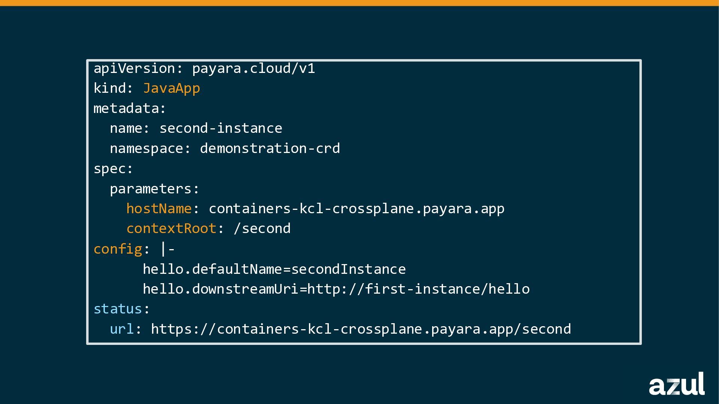This screenshot has height=404, width=719.
Task: Click the azul logo
Action: click(x=676, y=384)
